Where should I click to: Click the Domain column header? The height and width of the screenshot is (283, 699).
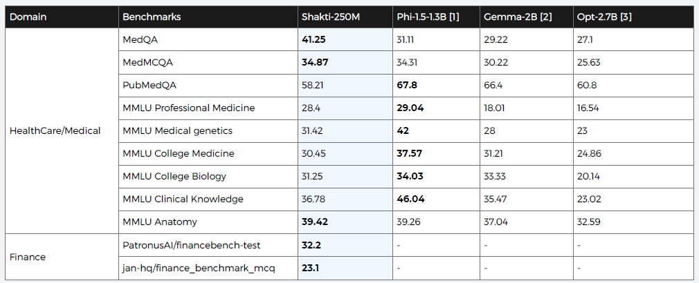pos(28,17)
